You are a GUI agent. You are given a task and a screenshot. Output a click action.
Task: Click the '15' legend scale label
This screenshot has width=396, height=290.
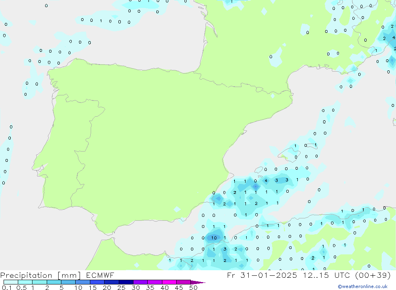click(x=92, y=288)
